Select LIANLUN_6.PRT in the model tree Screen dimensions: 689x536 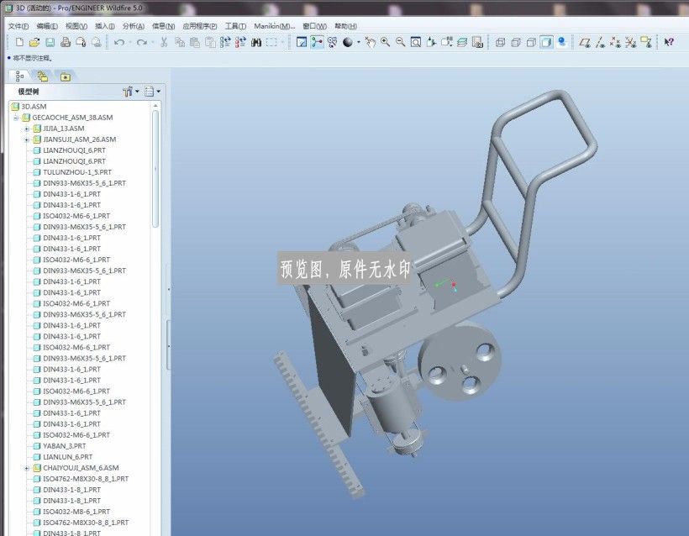pos(67,457)
